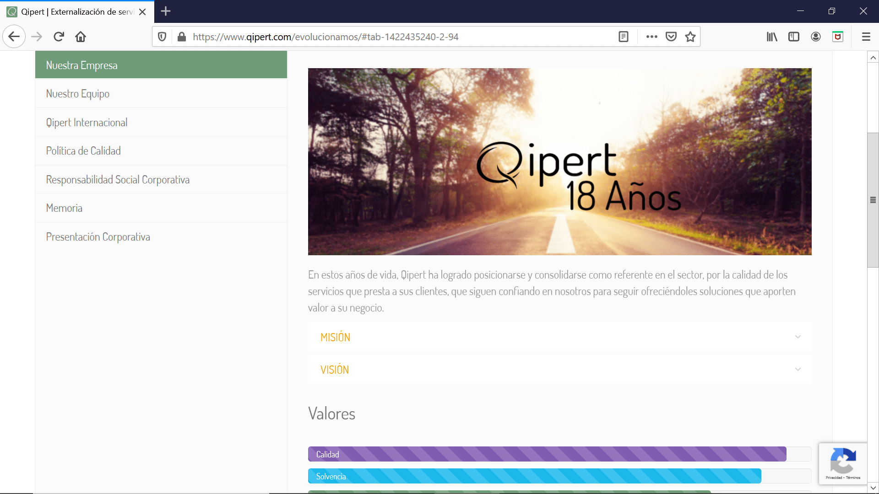This screenshot has width=879, height=494.
Task: Click the MISIÓN heading text
Action: coord(335,338)
